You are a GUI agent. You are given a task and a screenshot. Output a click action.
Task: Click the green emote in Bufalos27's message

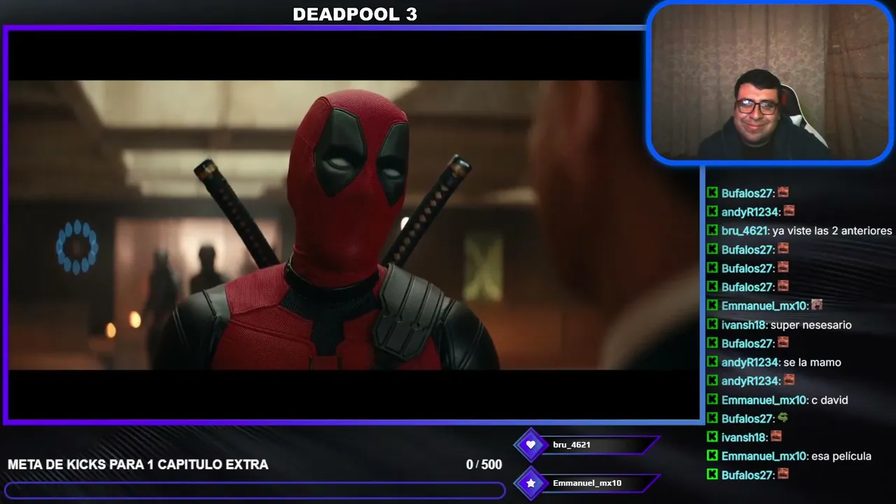pos(783,418)
